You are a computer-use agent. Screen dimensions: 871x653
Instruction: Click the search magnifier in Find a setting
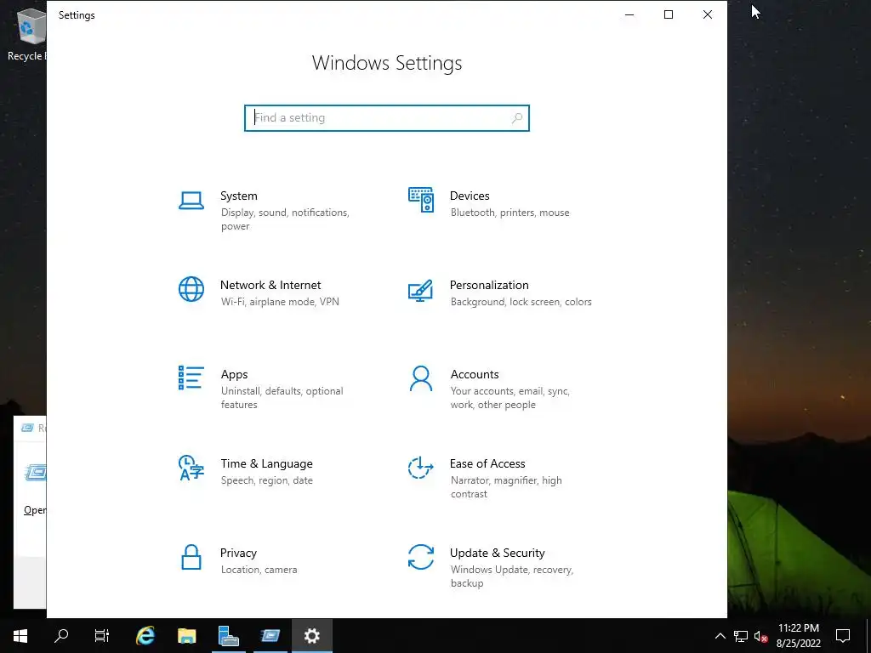517,117
